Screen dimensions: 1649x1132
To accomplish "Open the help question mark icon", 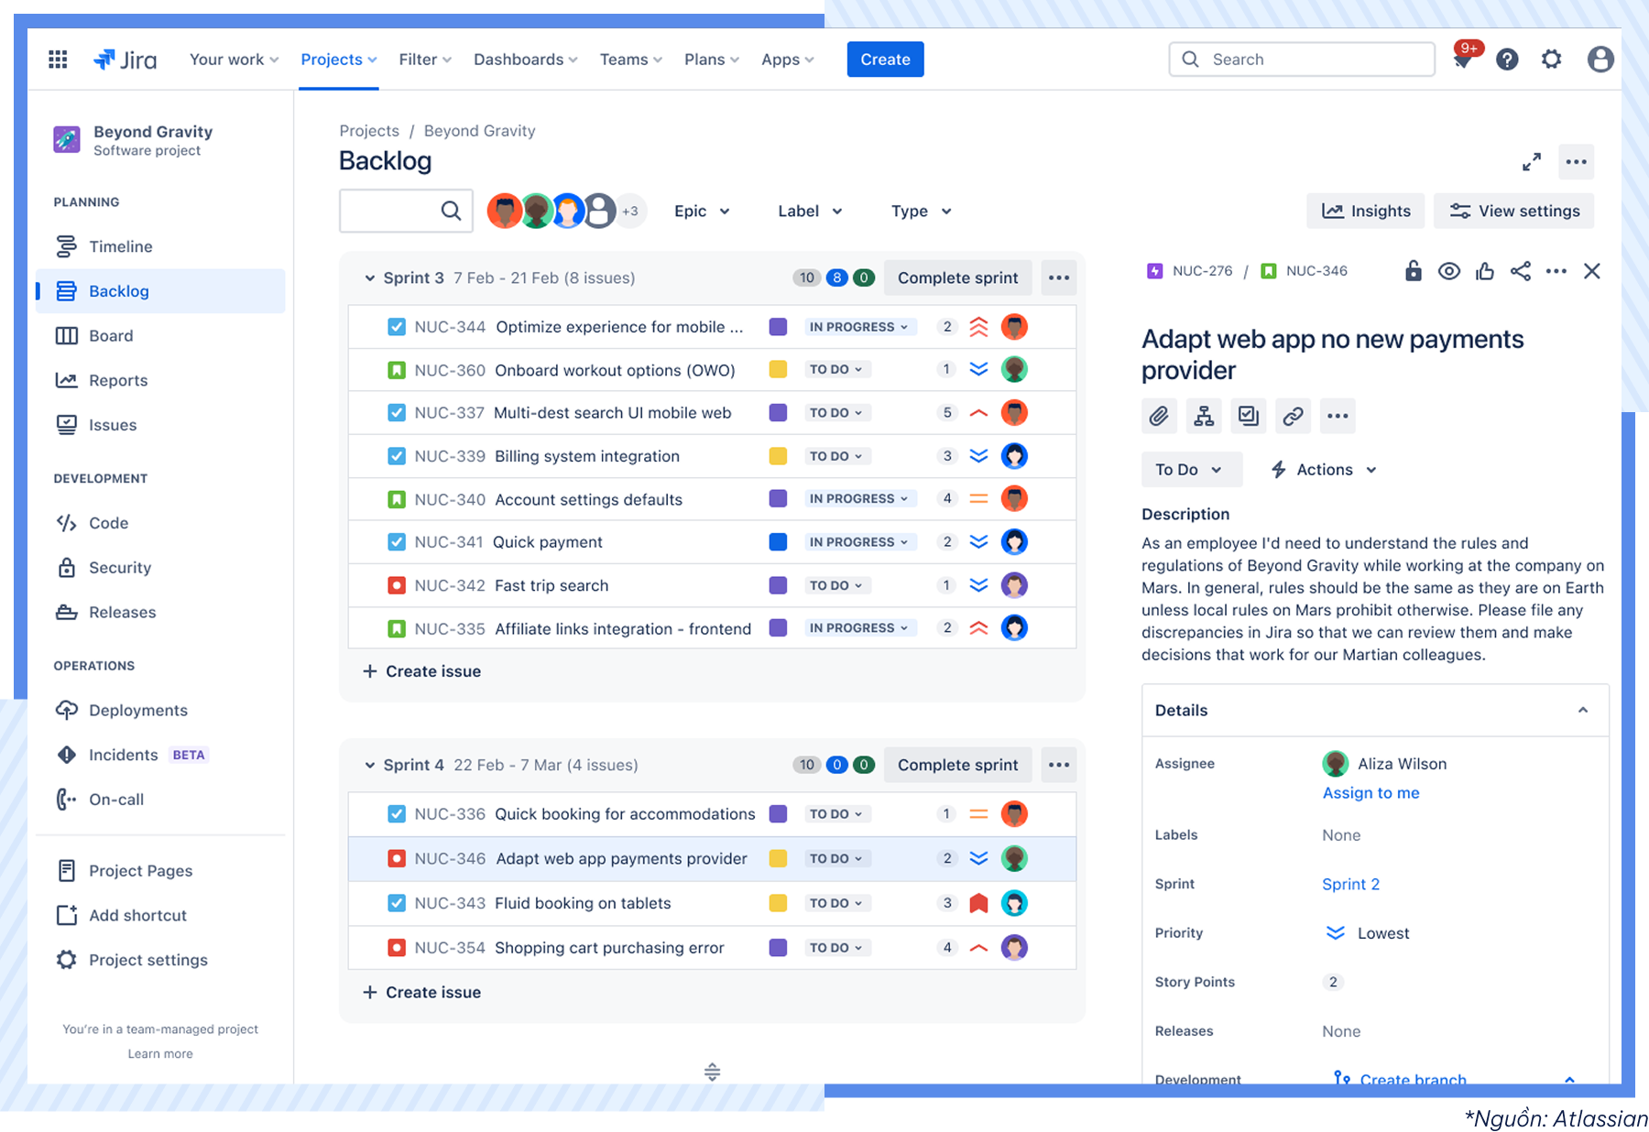I will tap(1507, 60).
